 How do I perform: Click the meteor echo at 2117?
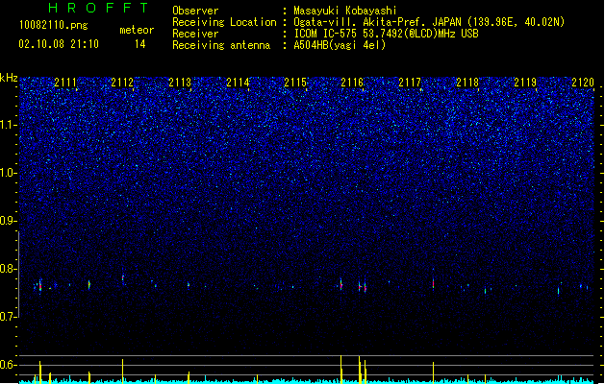click(x=433, y=283)
